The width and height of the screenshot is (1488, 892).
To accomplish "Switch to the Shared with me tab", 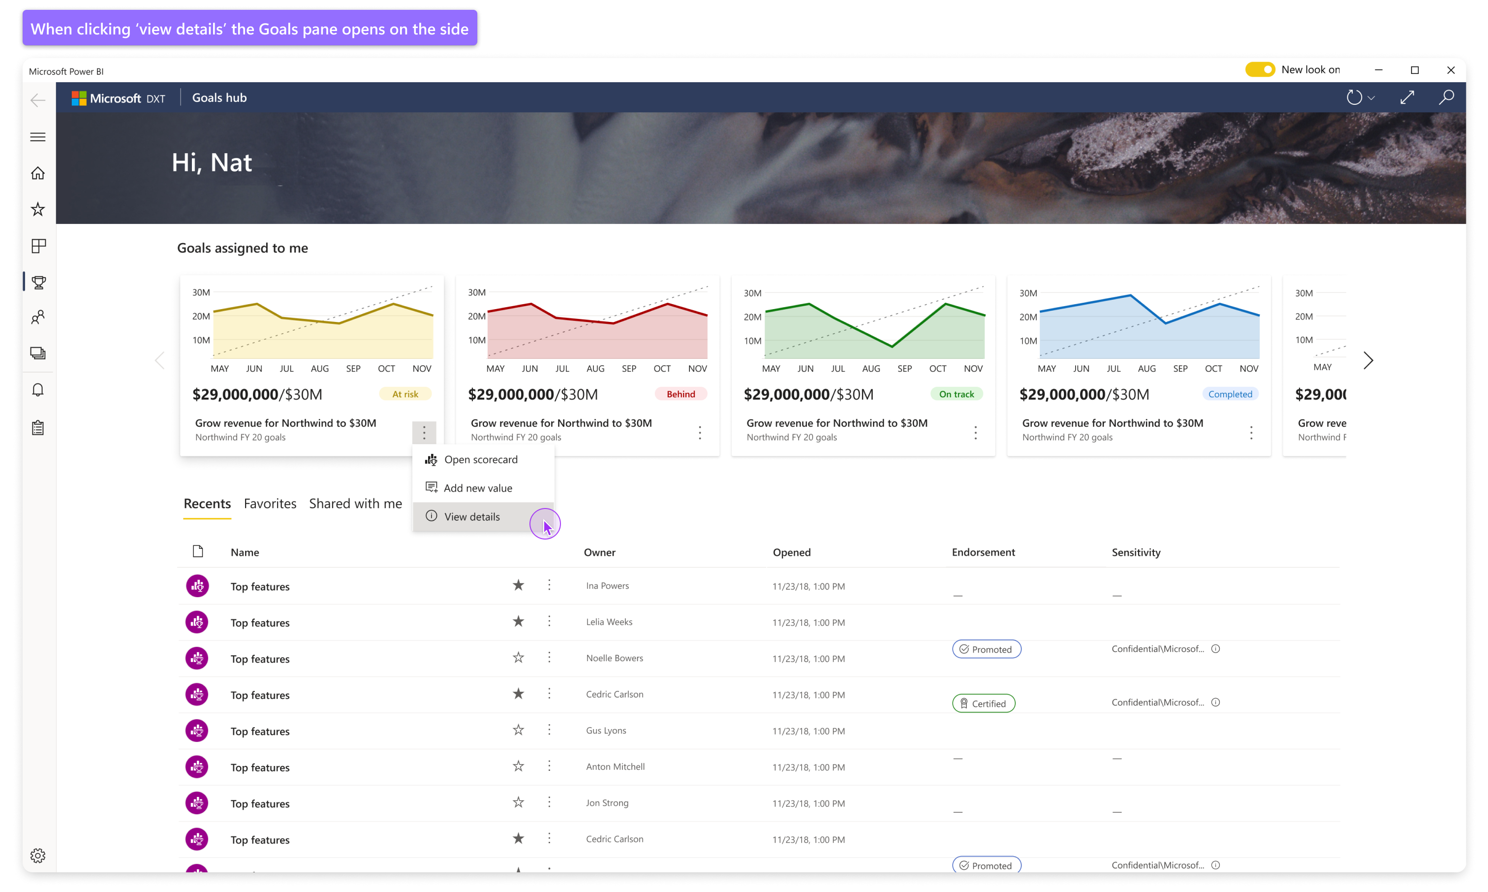I will click(356, 504).
